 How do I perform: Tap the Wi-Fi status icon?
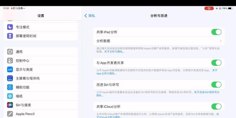(x=217, y=9)
